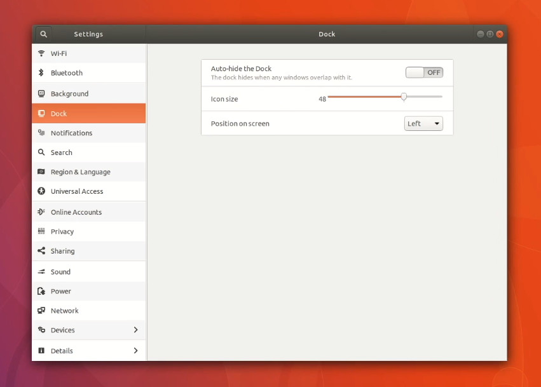Viewport: 541px width, 387px height.
Task: Expand the Devices section
Action: click(88, 330)
